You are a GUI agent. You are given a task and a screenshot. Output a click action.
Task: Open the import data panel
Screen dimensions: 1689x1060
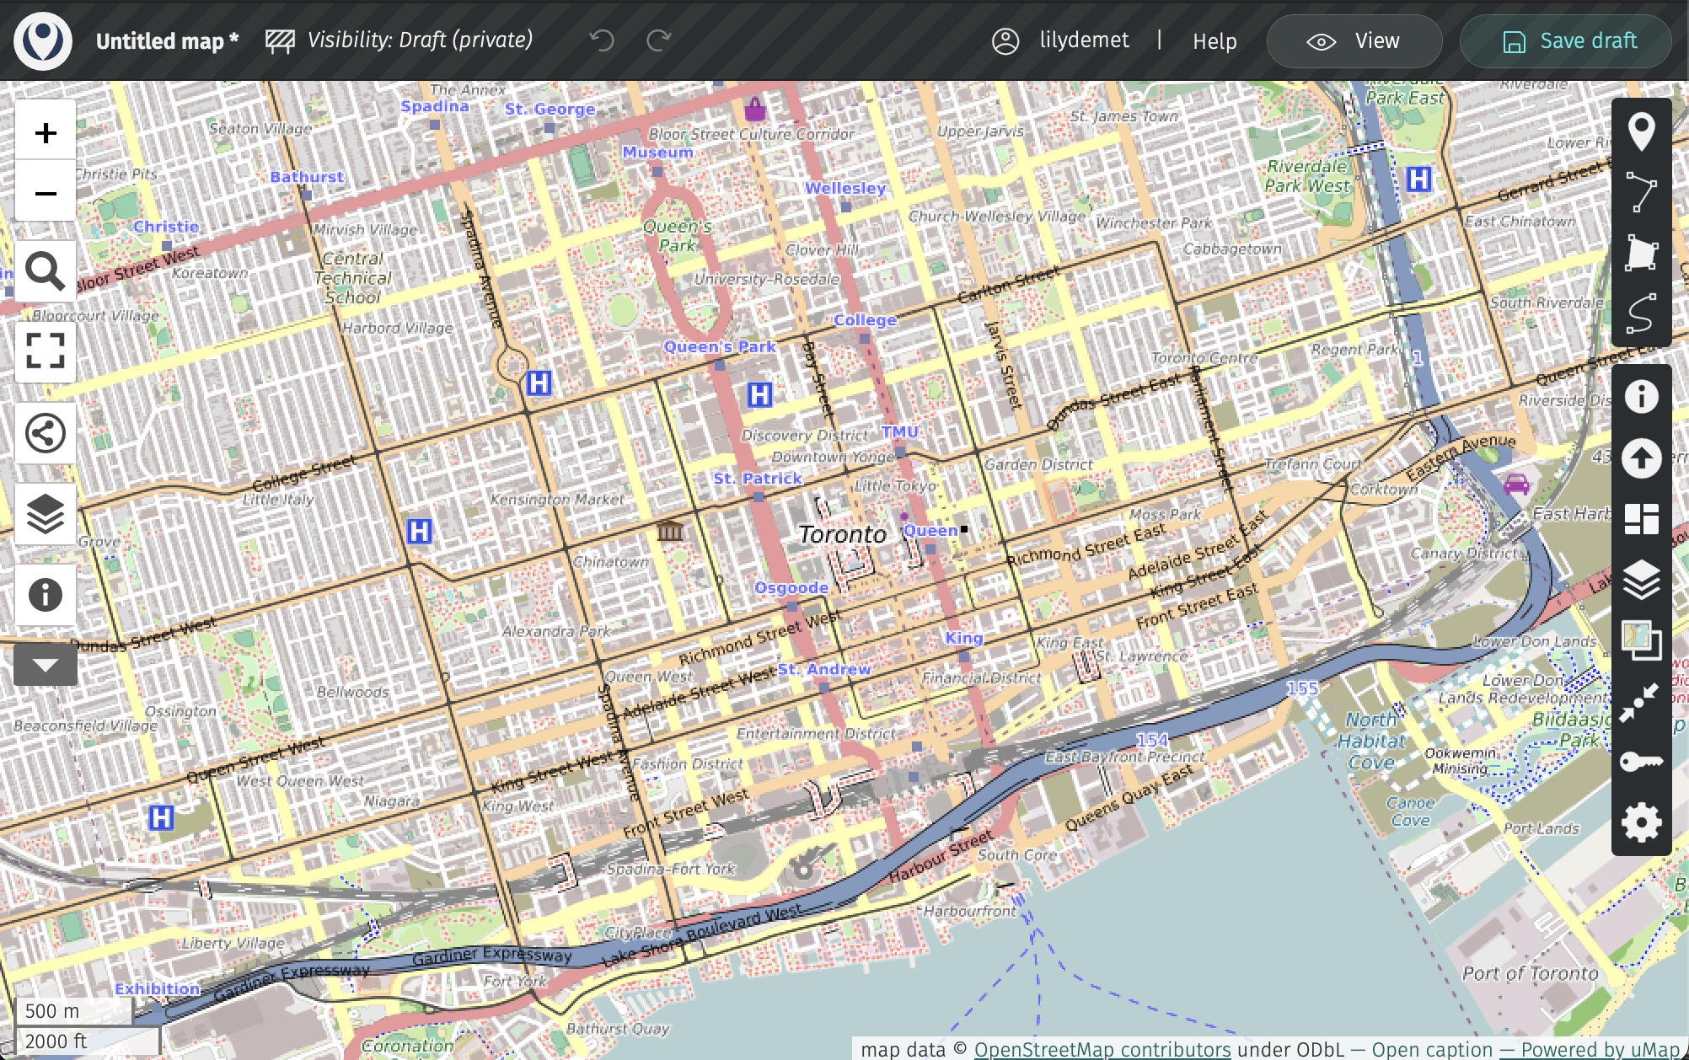coord(1641,458)
